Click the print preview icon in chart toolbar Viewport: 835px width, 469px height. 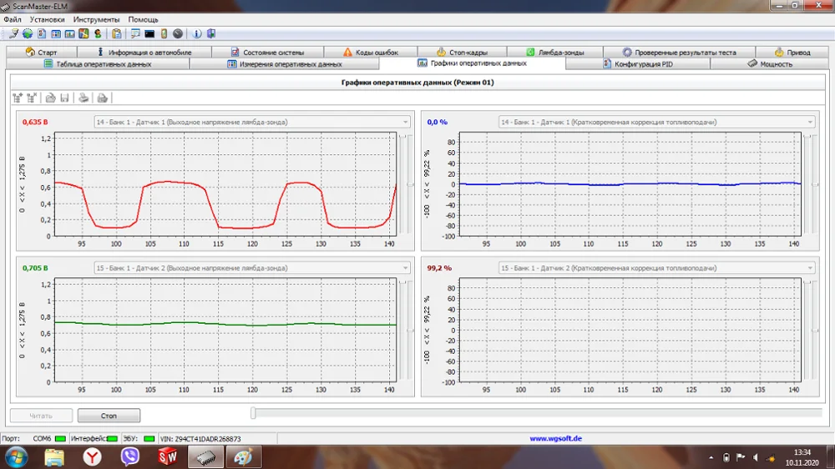(x=102, y=98)
